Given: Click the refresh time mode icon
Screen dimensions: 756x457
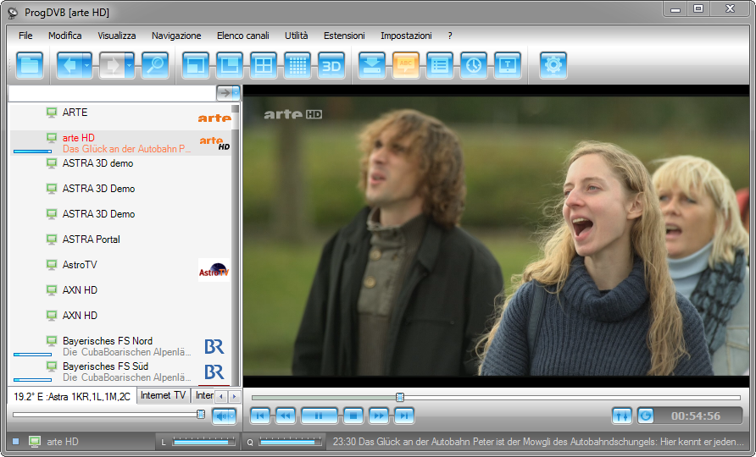Looking at the screenshot, I should click(646, 416).
